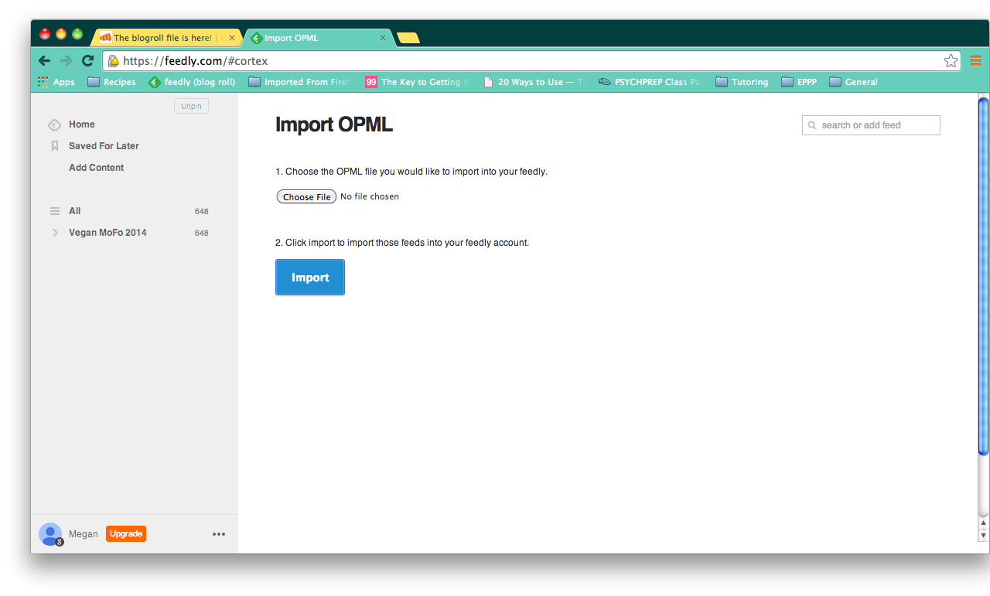
Task: Click the All list icon
Action: [x=55, y=211]
